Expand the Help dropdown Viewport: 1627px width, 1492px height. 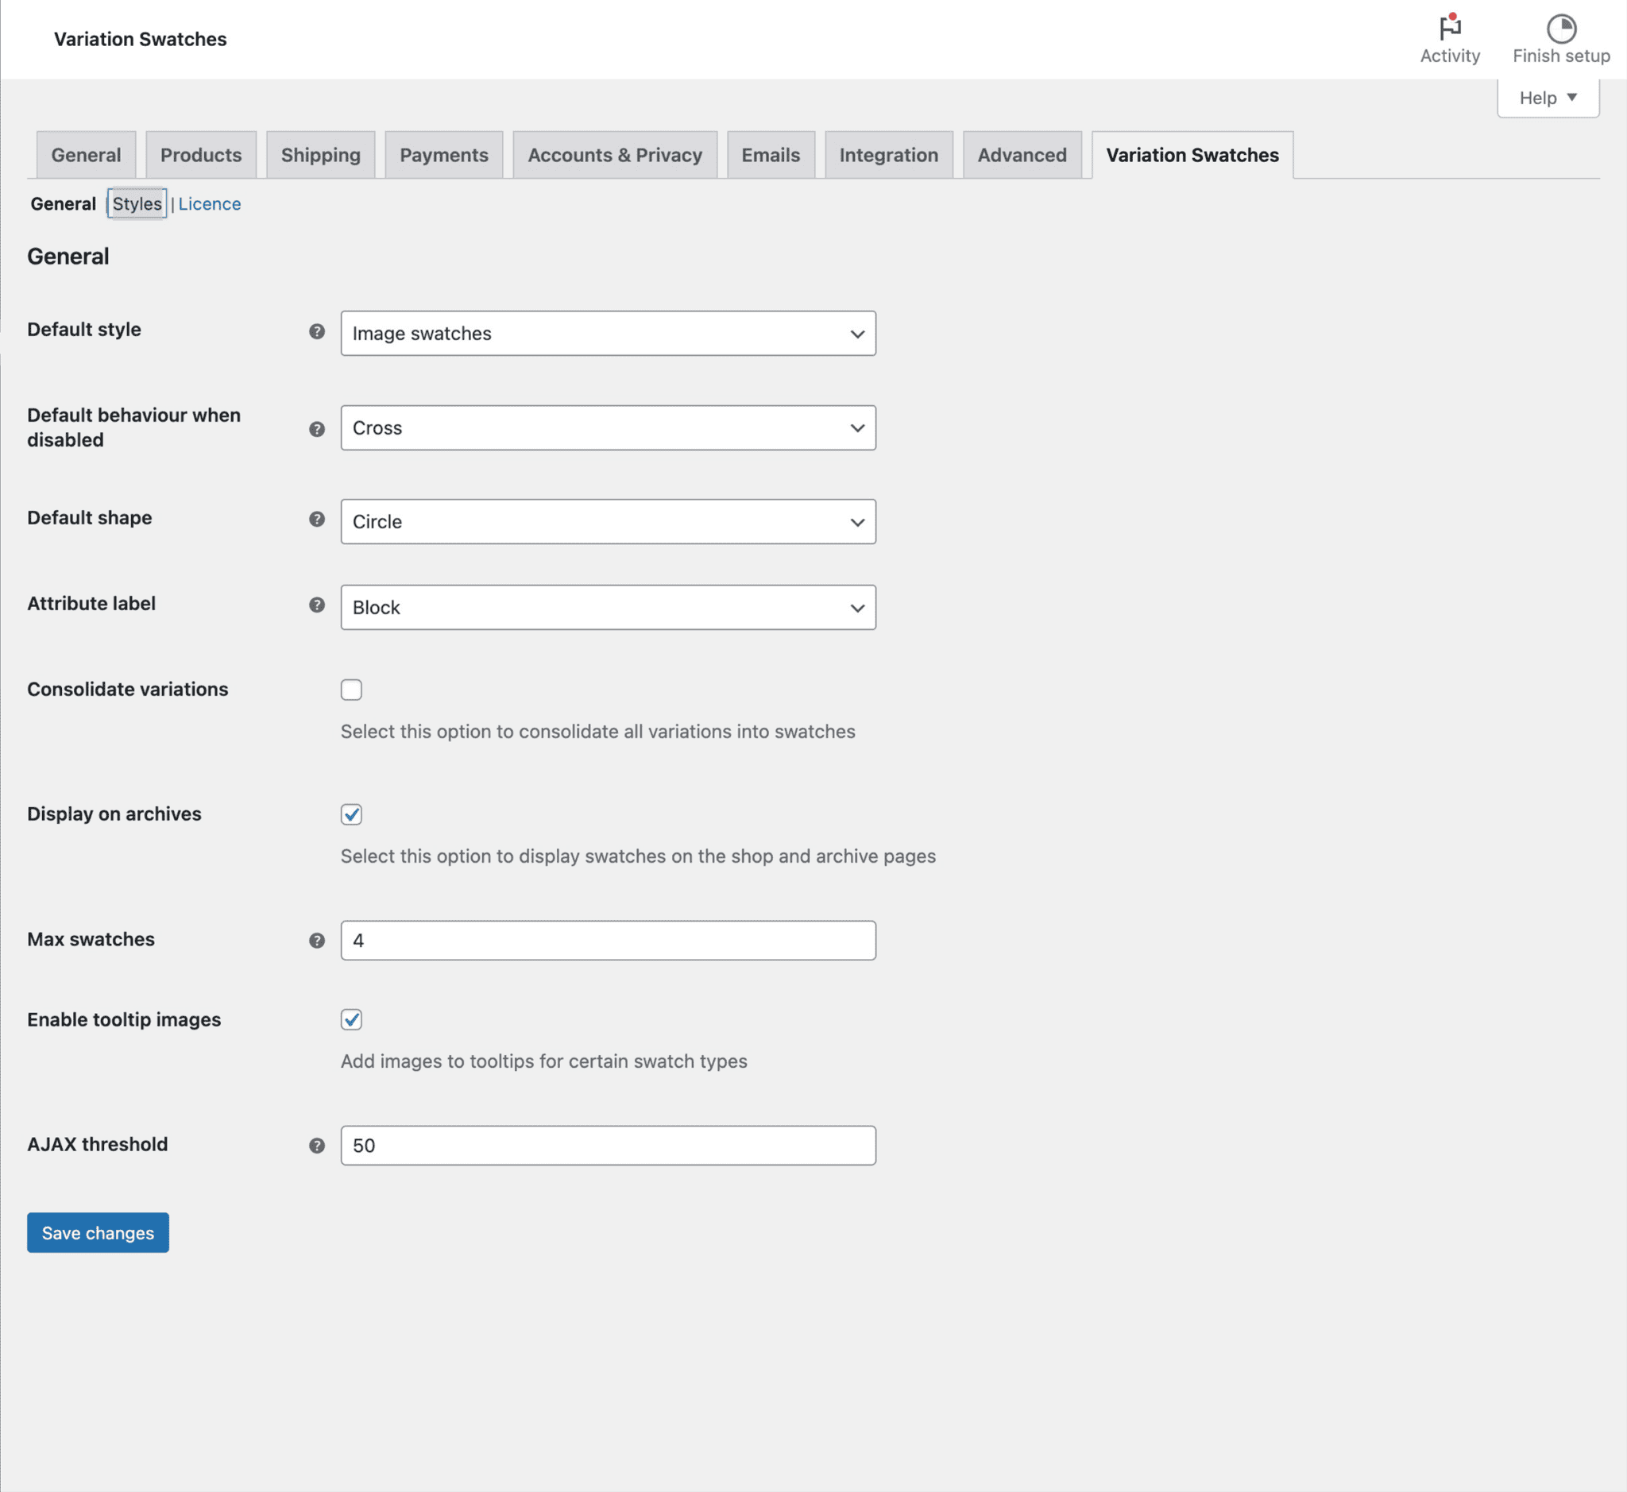tap(1546, 97)
